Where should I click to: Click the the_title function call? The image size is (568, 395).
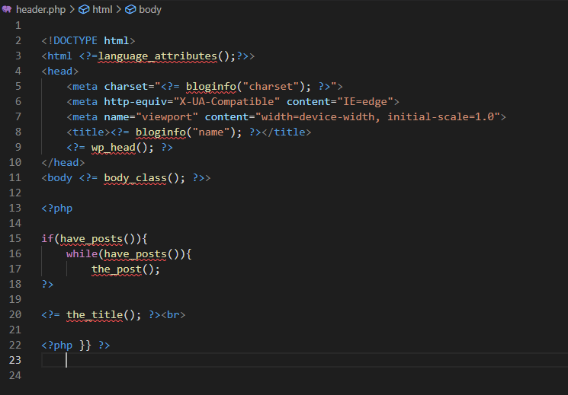[x=95, y=315]
